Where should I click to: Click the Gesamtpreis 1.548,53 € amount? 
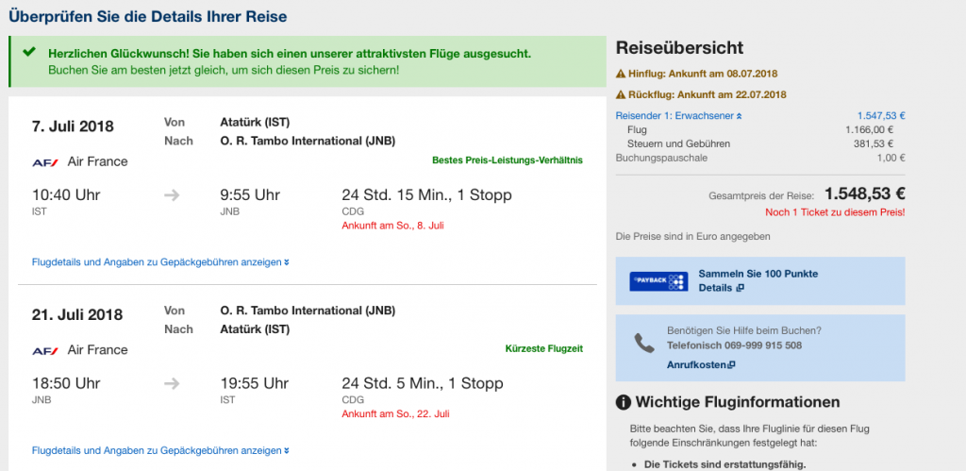[x=864, y=194]
